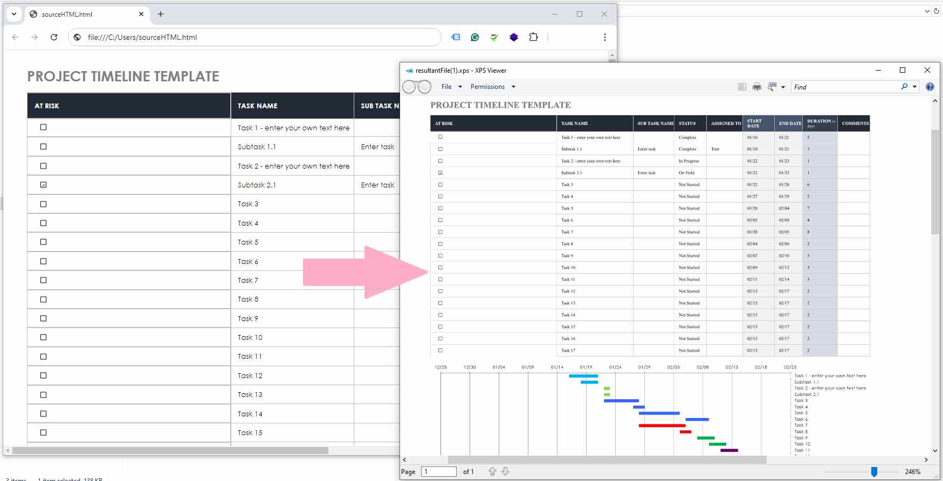Click the green checkmark extension icon

pyautogui.click(x=494, y=37)
